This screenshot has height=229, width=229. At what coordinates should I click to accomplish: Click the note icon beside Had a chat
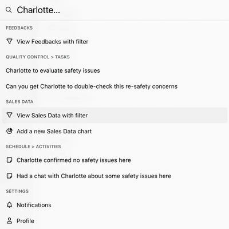coord(9,176)
